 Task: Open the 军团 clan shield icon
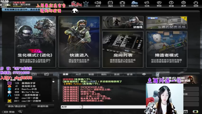159,4
